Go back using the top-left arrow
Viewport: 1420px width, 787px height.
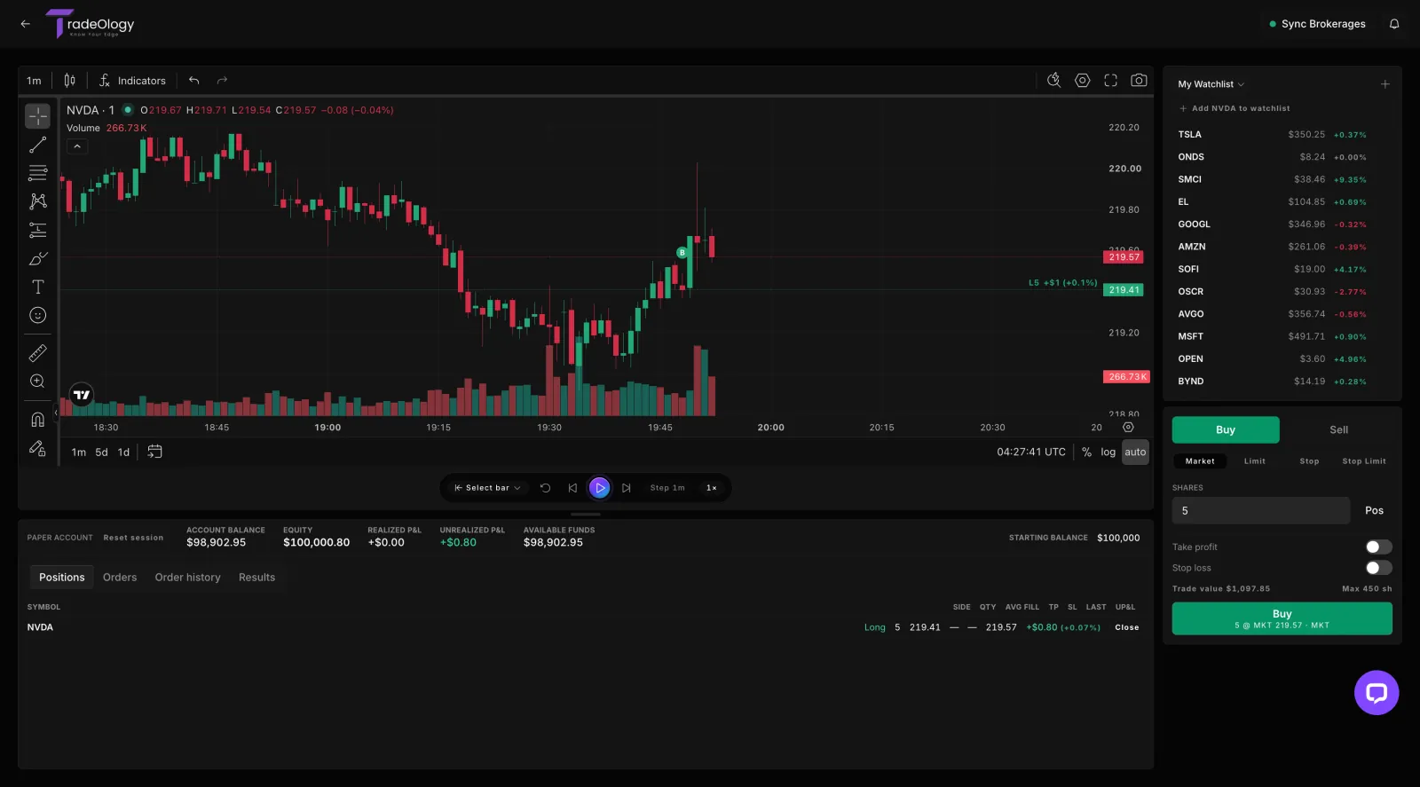click(x=25, y=24)
